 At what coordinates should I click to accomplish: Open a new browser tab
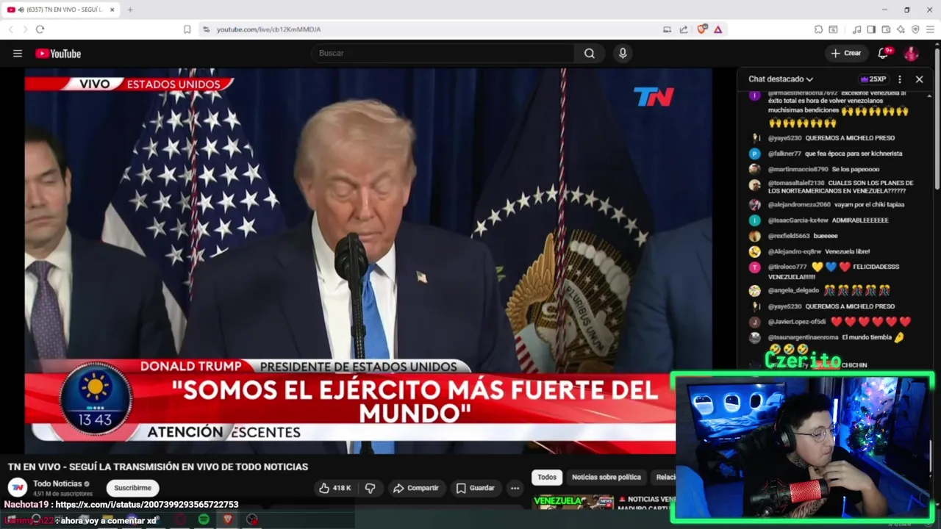(x=130, y=10)
